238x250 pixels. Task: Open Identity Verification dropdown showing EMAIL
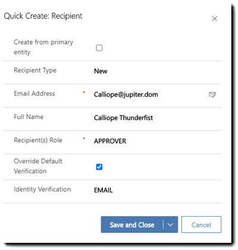tap(155, 190)
